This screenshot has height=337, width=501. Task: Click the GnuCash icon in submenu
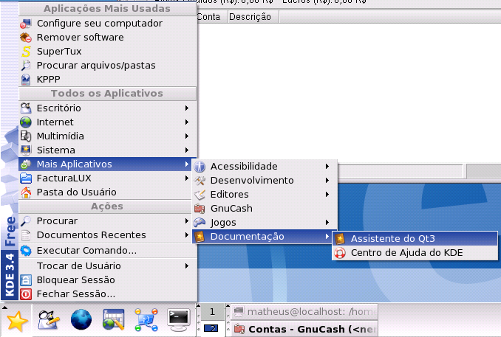click(x=200, y=209)
